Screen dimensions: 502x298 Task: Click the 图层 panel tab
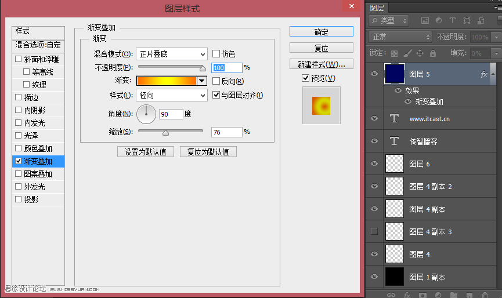(x=377, y=8)
